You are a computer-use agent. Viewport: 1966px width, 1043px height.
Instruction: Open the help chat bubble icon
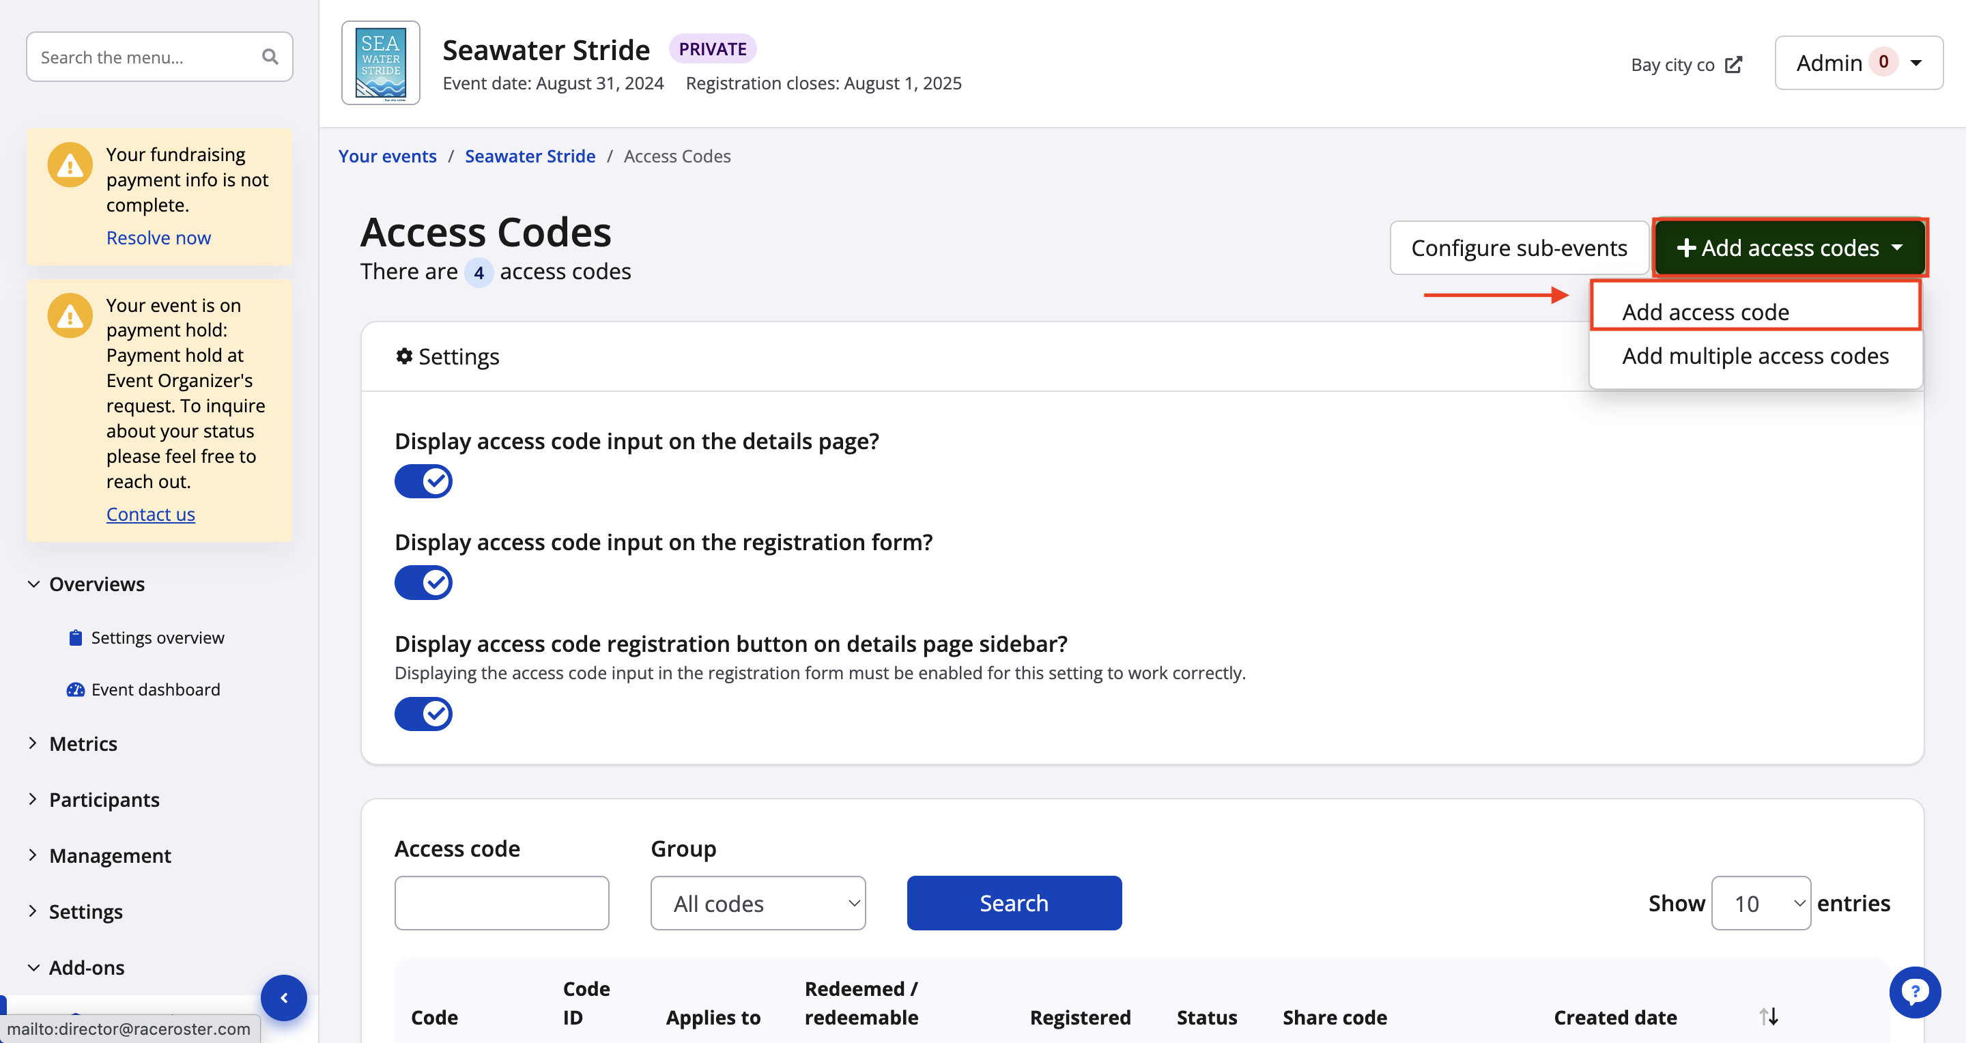pyautogui.click(x=1914, y=992)
